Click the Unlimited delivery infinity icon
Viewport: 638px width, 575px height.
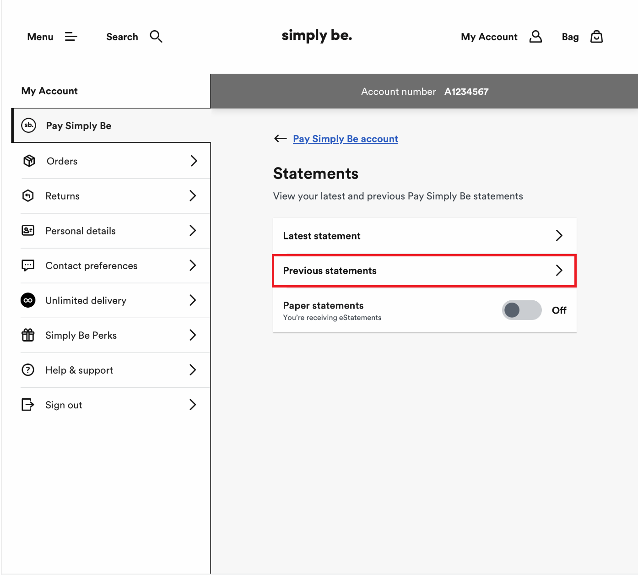coord(28,300)
